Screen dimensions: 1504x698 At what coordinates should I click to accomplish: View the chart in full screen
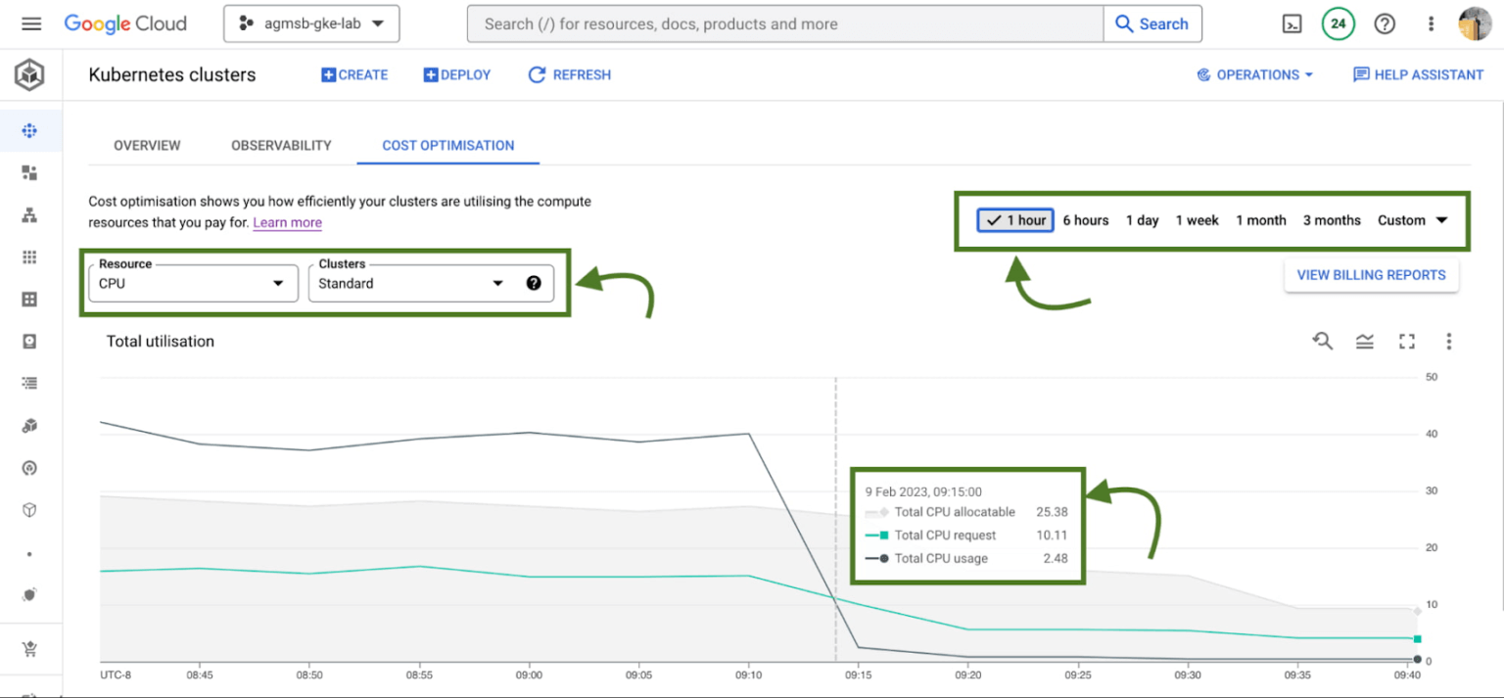pyautogui.click(x=1407, y=341)
